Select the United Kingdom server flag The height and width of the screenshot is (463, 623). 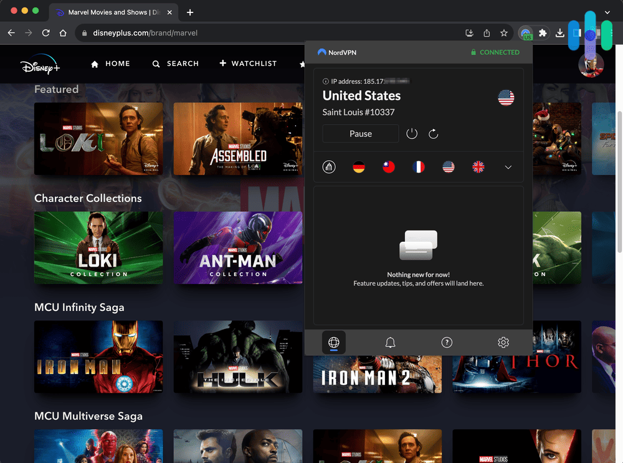[x=478, y=166]
